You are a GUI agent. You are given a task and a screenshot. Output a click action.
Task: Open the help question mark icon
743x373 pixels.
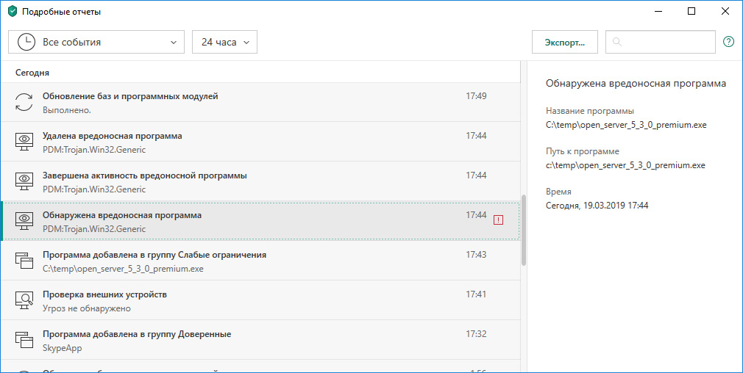(x=728, y=42)
